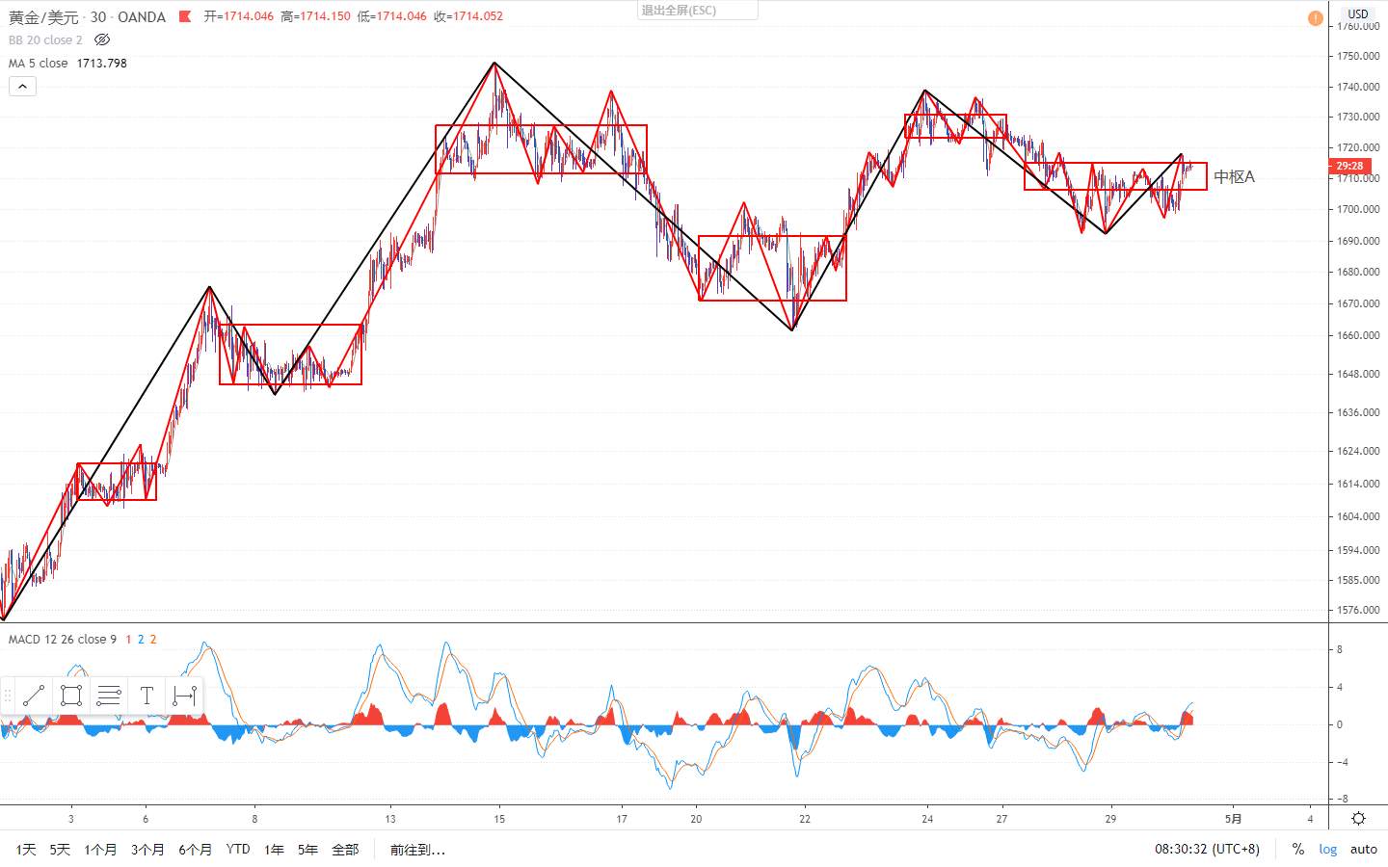The image size is (1388, 867).
Task: Grab the floating drawing toolbar handle
Action: click(x=8, y=696)
